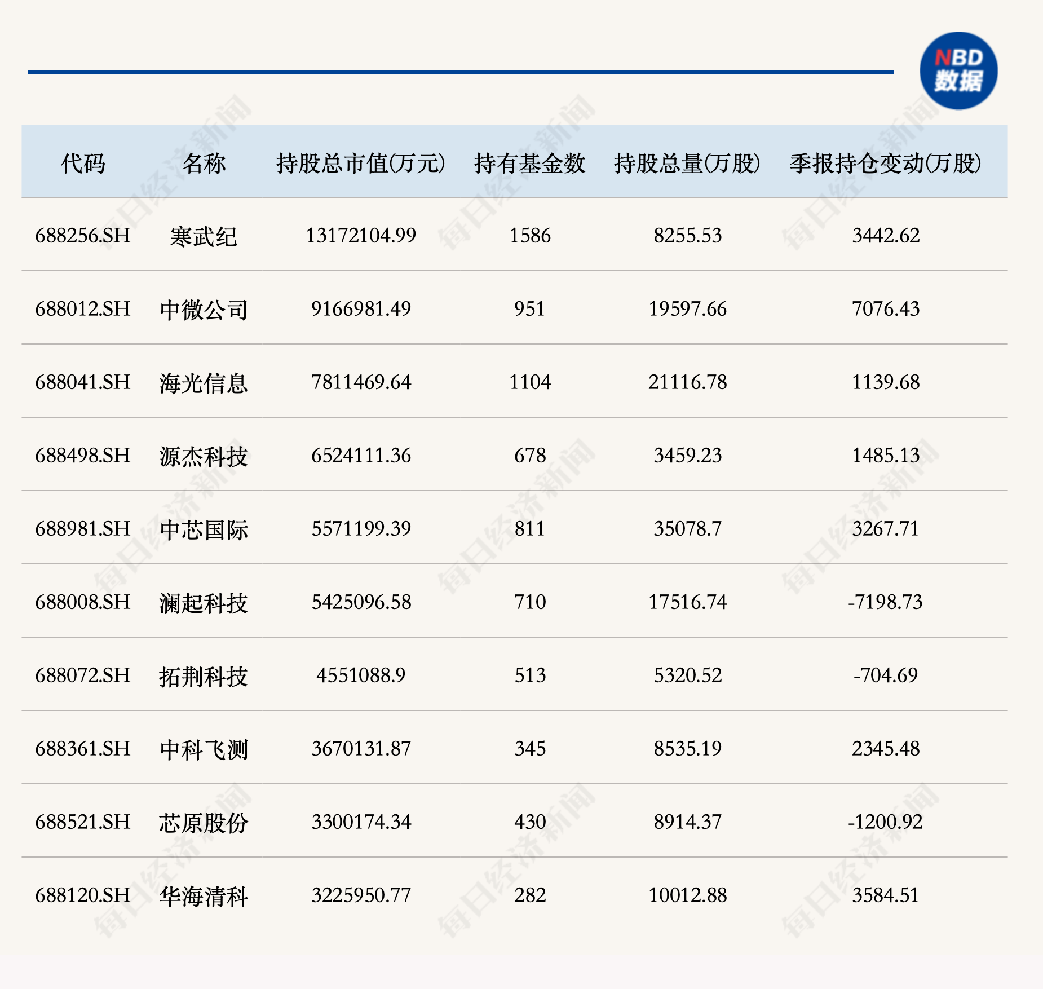Click the 持股总市值(万元) column header
The height and width of the screenshot is (989, 1043).
[x=361, y=164]
